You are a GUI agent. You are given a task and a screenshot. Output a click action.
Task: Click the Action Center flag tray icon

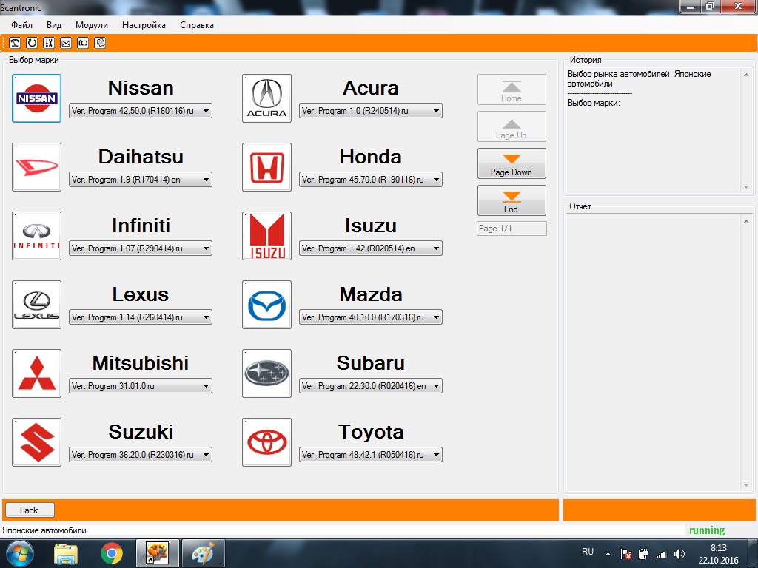coord(626,554)
